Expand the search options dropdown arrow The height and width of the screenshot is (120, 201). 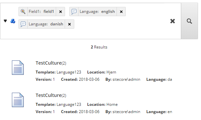[x=5, y=21]
